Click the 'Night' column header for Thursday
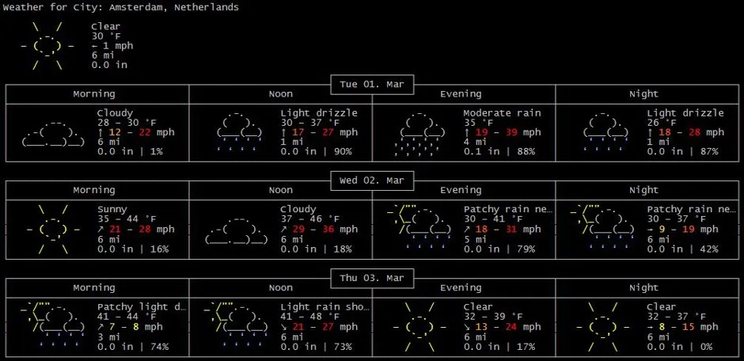 tap(644, 288)
